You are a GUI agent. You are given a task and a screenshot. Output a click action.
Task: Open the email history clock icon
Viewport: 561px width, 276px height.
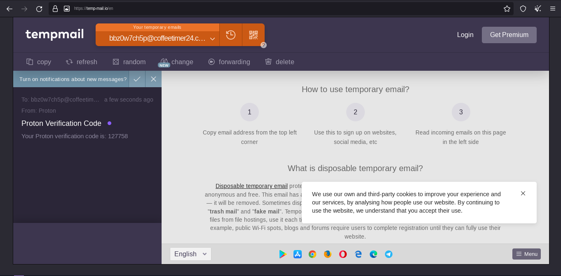(231, 35)
